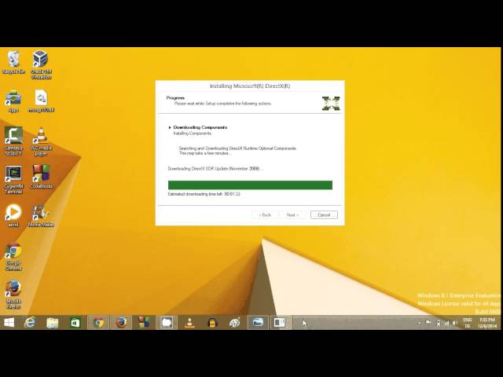Image resolution: width=503 pixels, height=377 pixels.
Task: Switch to the DirectX installer taskbar icon
Action: (x=280, y=323)
